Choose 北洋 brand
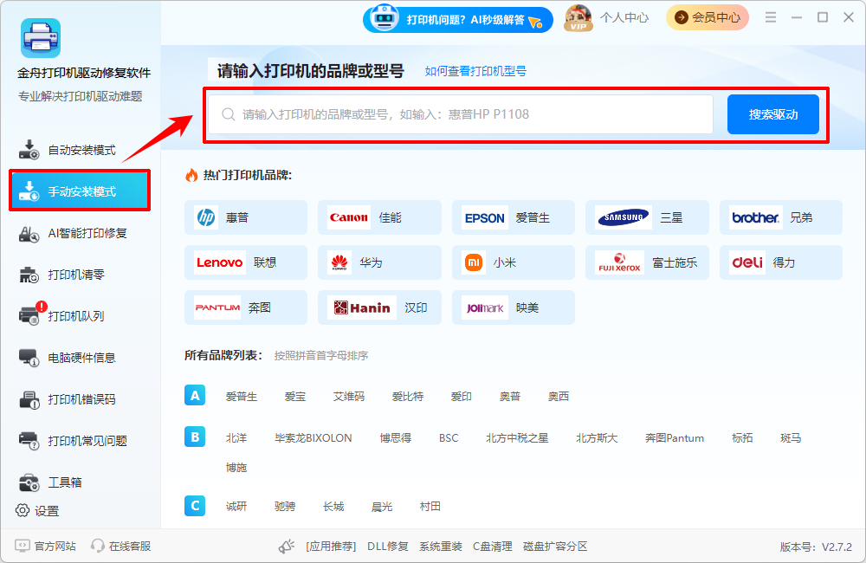The image size is (866, 563). pyautogui.click(x=236, y=437)
